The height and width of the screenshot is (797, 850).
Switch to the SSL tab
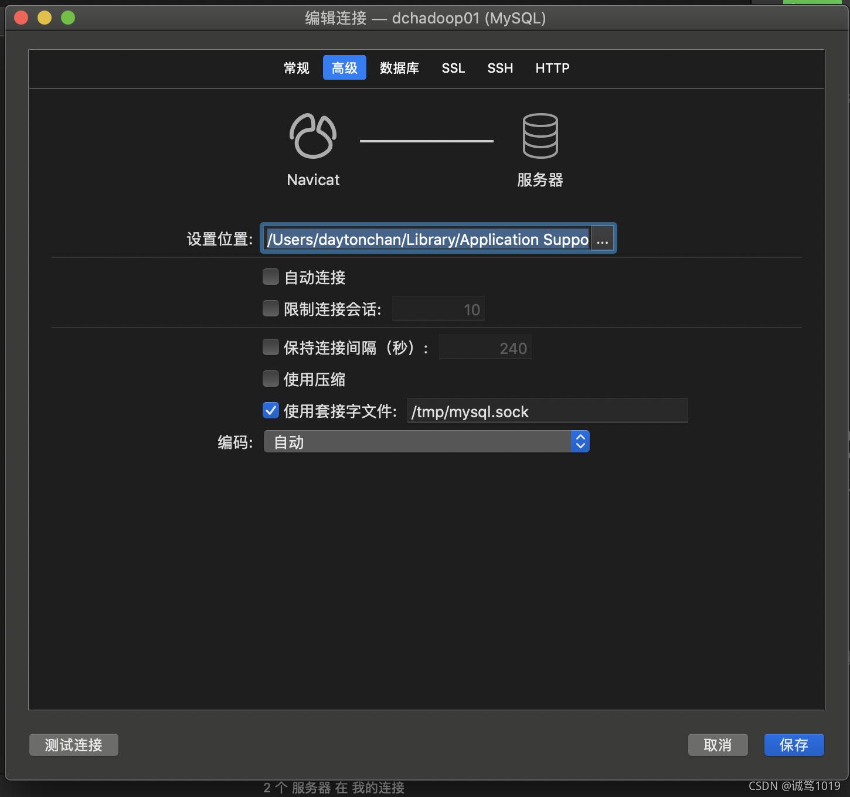pyautogui.click(x=453, y=68)
